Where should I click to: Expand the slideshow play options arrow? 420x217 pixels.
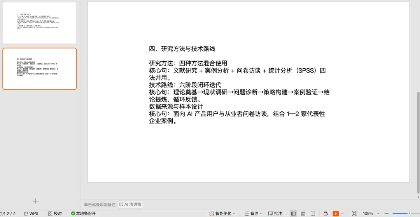[342, 214]
